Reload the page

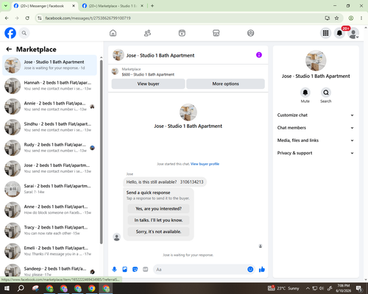pyautogui.click(x=27, y=18)
